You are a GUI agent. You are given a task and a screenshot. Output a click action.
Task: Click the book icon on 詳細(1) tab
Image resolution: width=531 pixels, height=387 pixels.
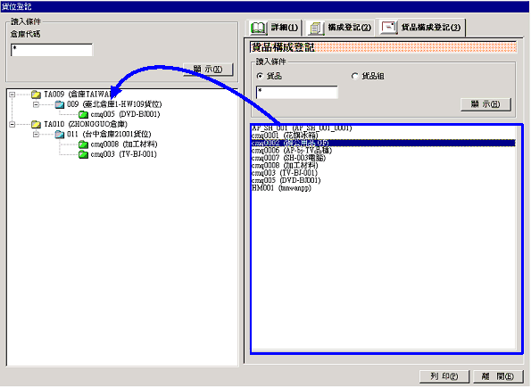coord(258,28)
